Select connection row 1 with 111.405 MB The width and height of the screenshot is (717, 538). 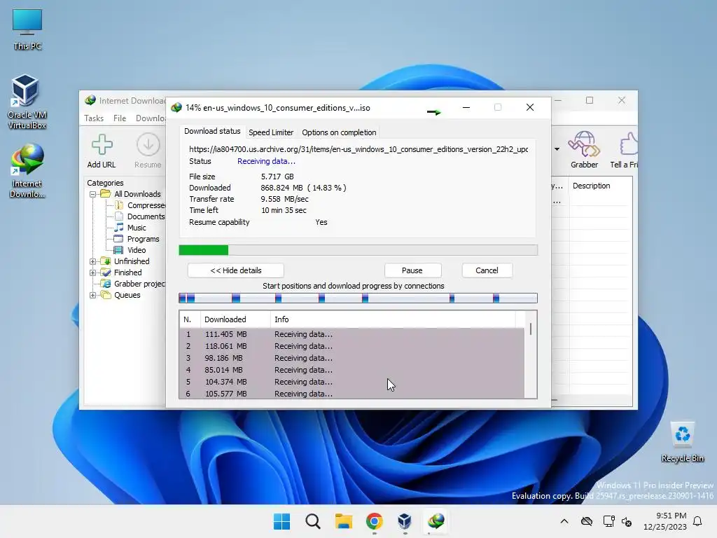pos(351,334)
